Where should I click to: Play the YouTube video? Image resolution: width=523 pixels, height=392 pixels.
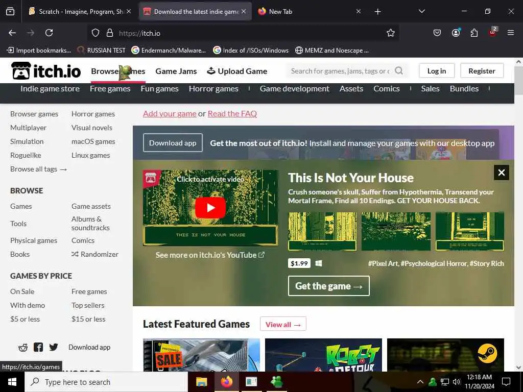click(210, 207)
